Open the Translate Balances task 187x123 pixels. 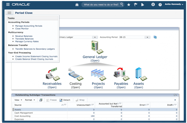click(x=24, y=39)
